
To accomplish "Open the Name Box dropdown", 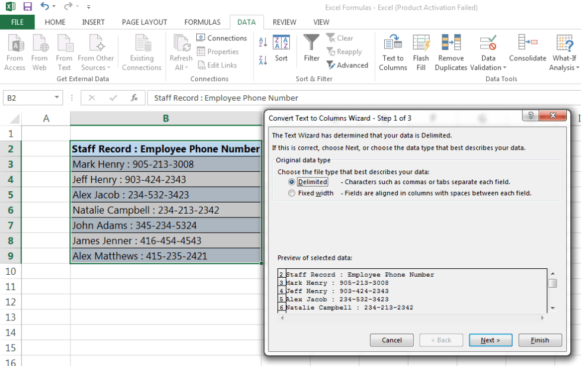I will pyautogui.click(x=56, y=98).
